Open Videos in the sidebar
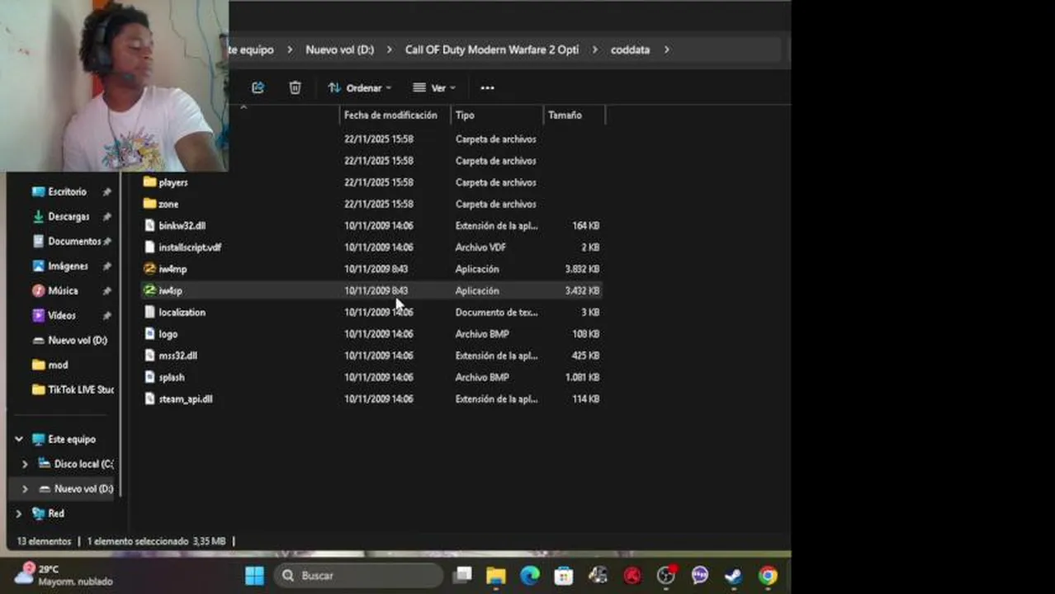Screen dimensions: 1055x594 tap(61, 315)
